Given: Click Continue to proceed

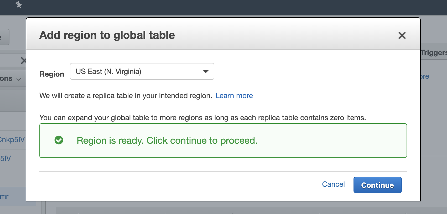Looking at the screenshot, I should coord(377,185).
